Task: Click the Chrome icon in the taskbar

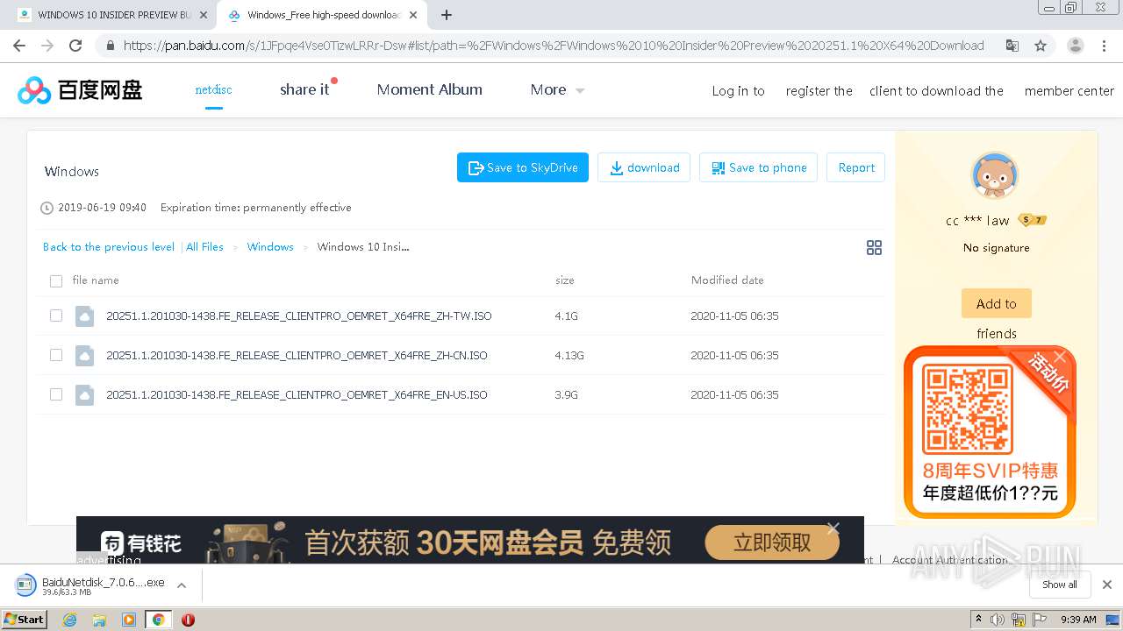Action: tap(158, 620)
